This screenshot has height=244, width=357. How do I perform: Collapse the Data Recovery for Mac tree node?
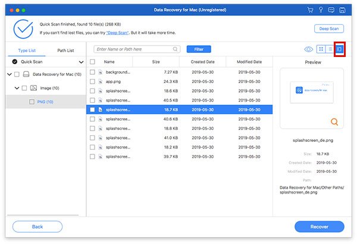(10, 74)
